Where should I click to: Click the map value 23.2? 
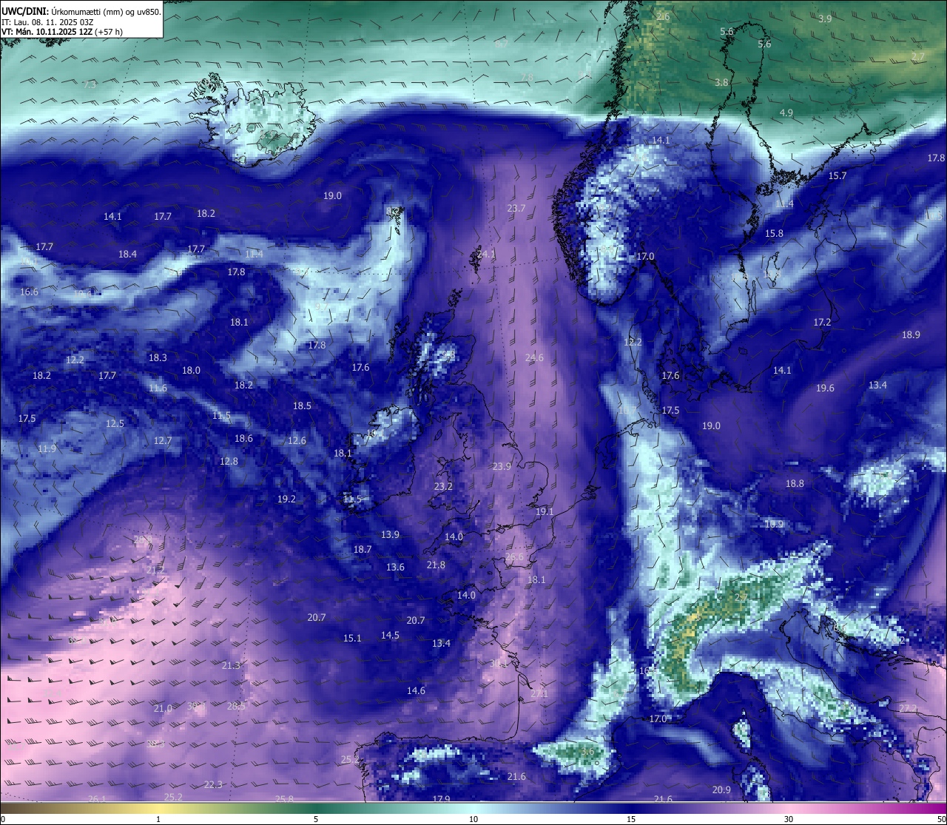tap(443, 486)
